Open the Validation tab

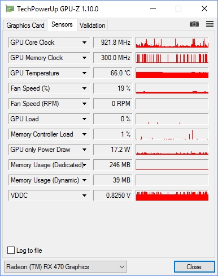[92, 26]
